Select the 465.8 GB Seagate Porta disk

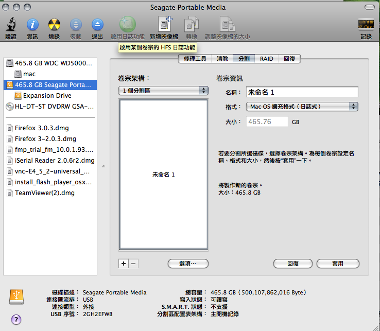click(50, 85)
